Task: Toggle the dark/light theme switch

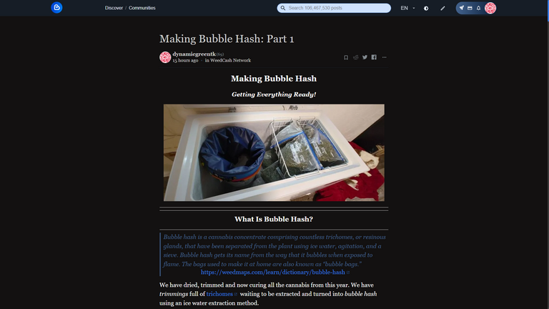Action: click(426, 8)
